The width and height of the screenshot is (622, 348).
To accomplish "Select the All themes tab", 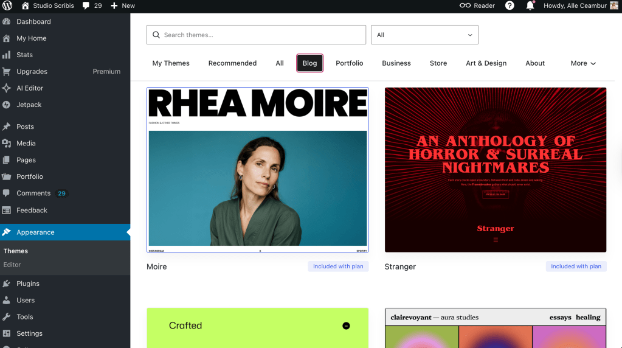I will (x=280, y=63).
